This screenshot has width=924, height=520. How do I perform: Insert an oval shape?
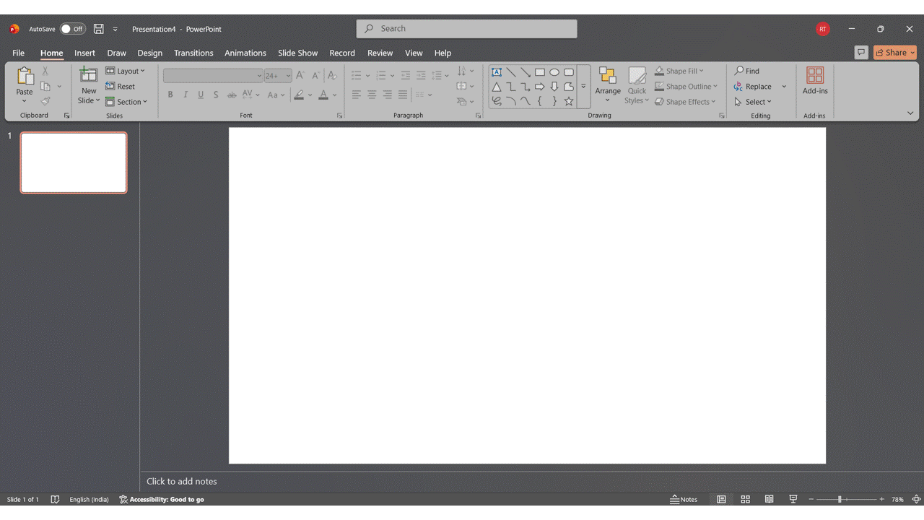[554, 71]
